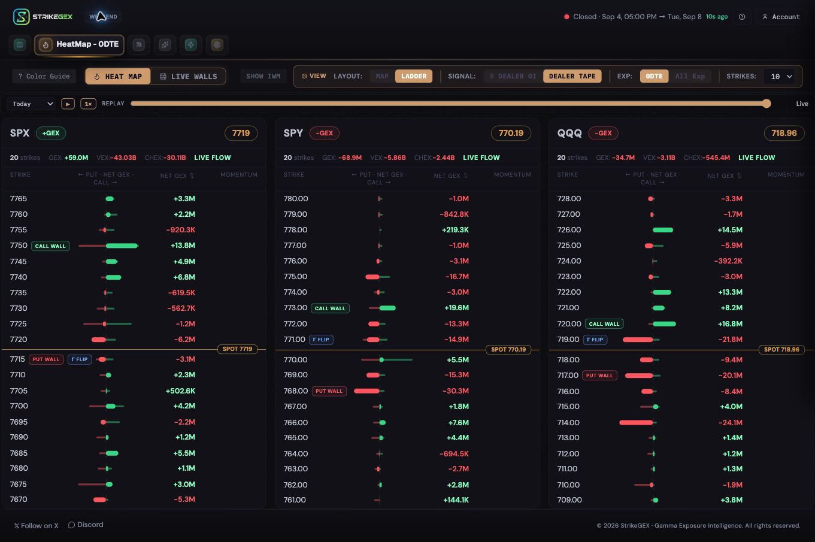Click the SPOT 770.19 marker in SPY panel
The image size is (815, 542).
coord(508,349)
